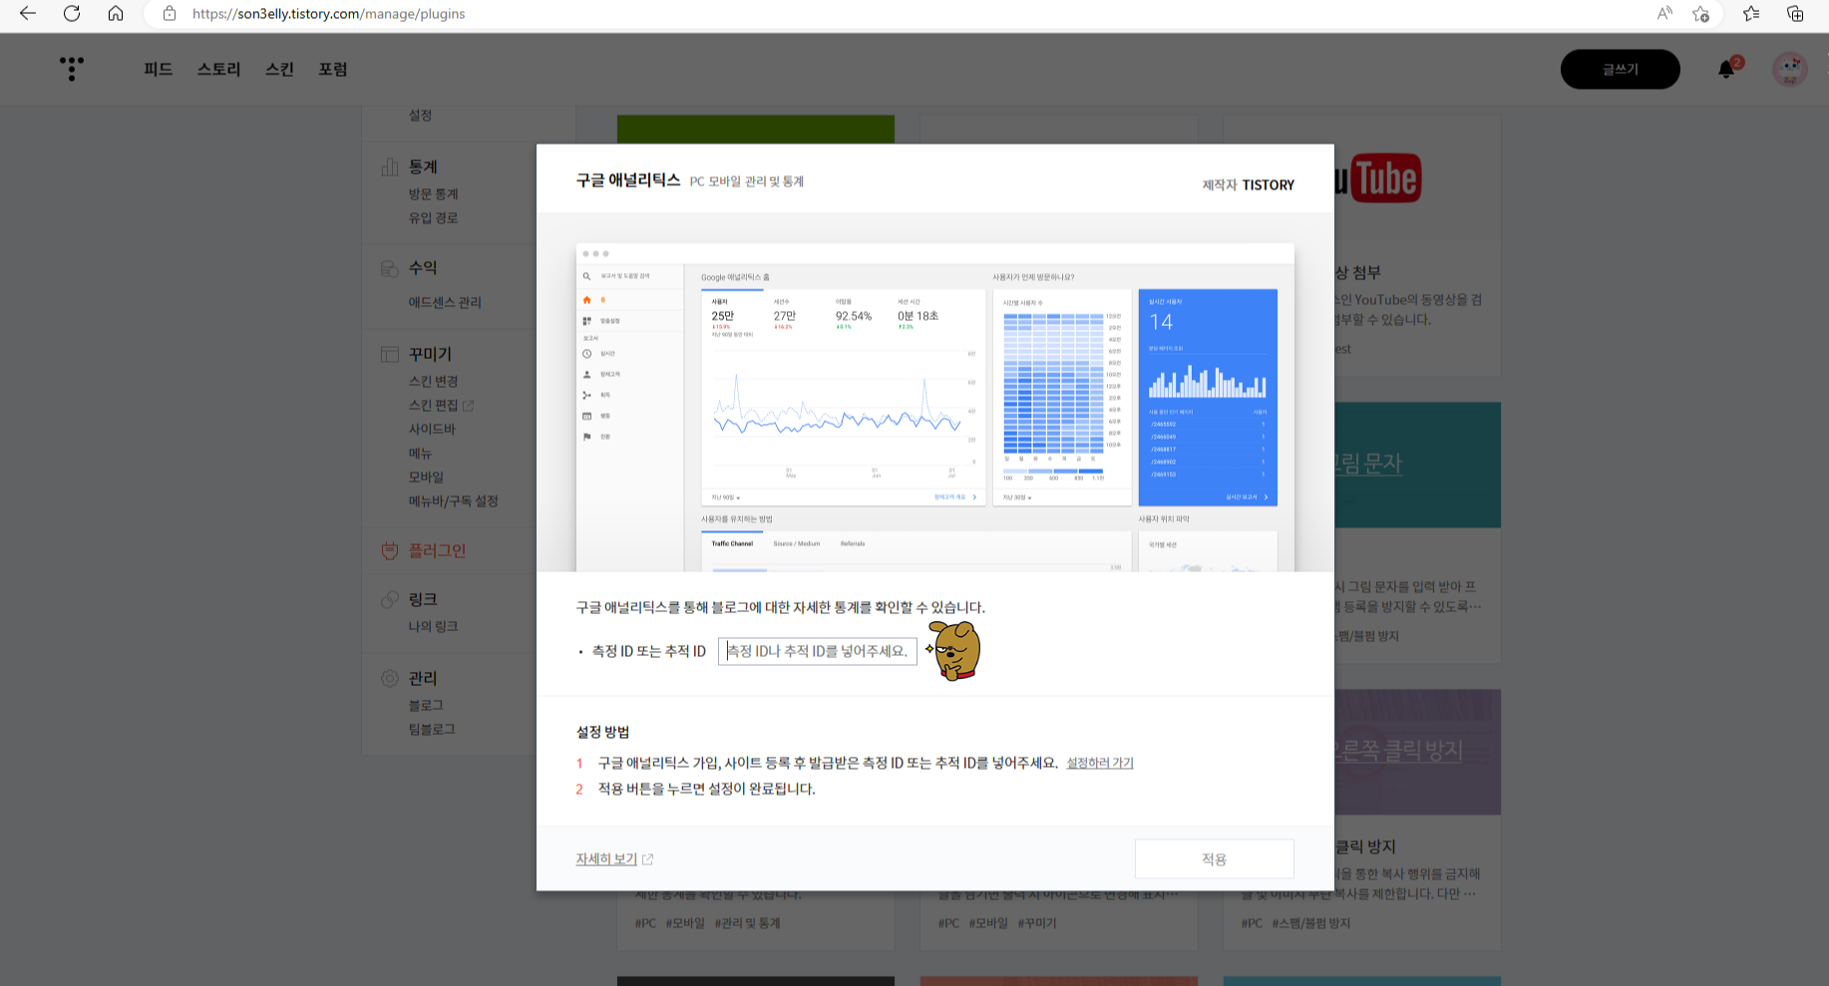Click the browser address bar URL

[x=328, y=14]
